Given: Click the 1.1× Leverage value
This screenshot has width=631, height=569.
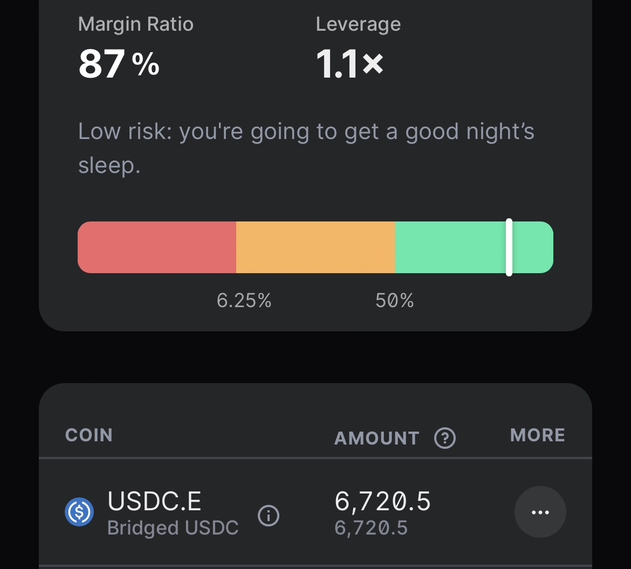Looking at the screenshot, I should (349, 64).
